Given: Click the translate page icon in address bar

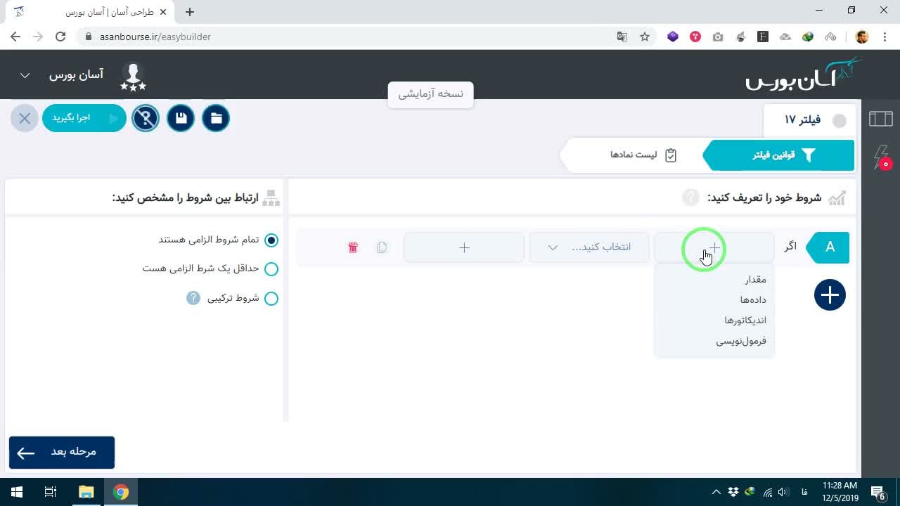Looking at the screenshot, I should [x=622, y=37].
